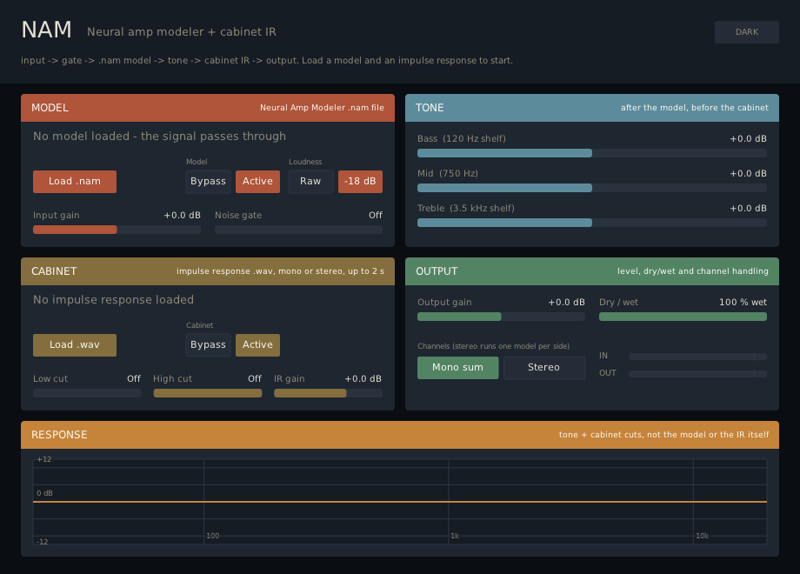Select Raw loudness option
800x574 pixels.
click(310, 182)
